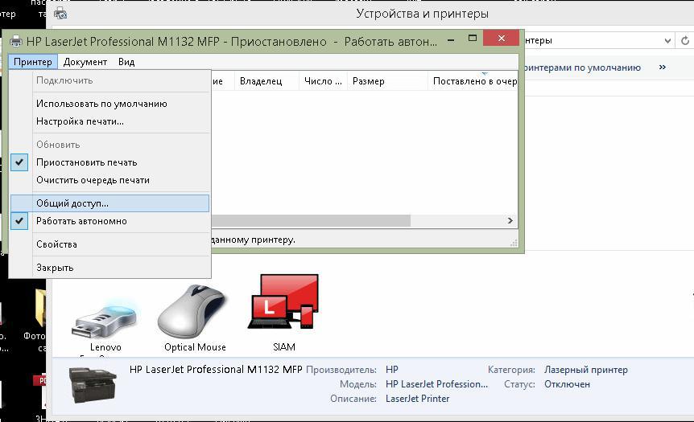Click the refresh button in address bar
Viewport: 694px width, 422px height.
685,41
